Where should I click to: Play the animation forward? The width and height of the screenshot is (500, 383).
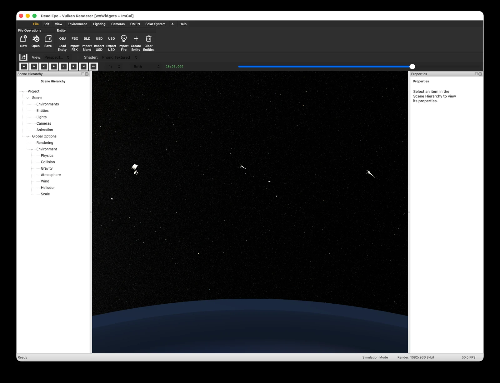click(x=54, y=66)
